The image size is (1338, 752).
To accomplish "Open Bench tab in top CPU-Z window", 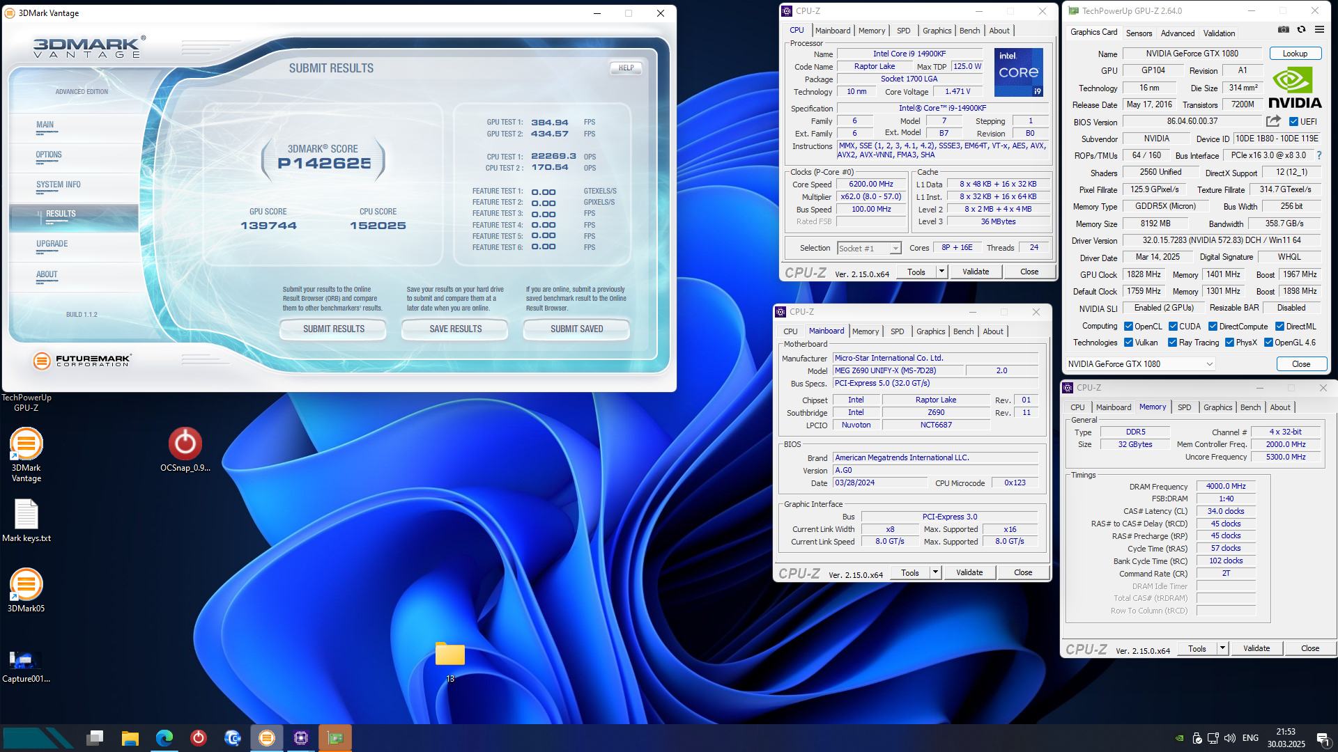I will click(969, 31).
